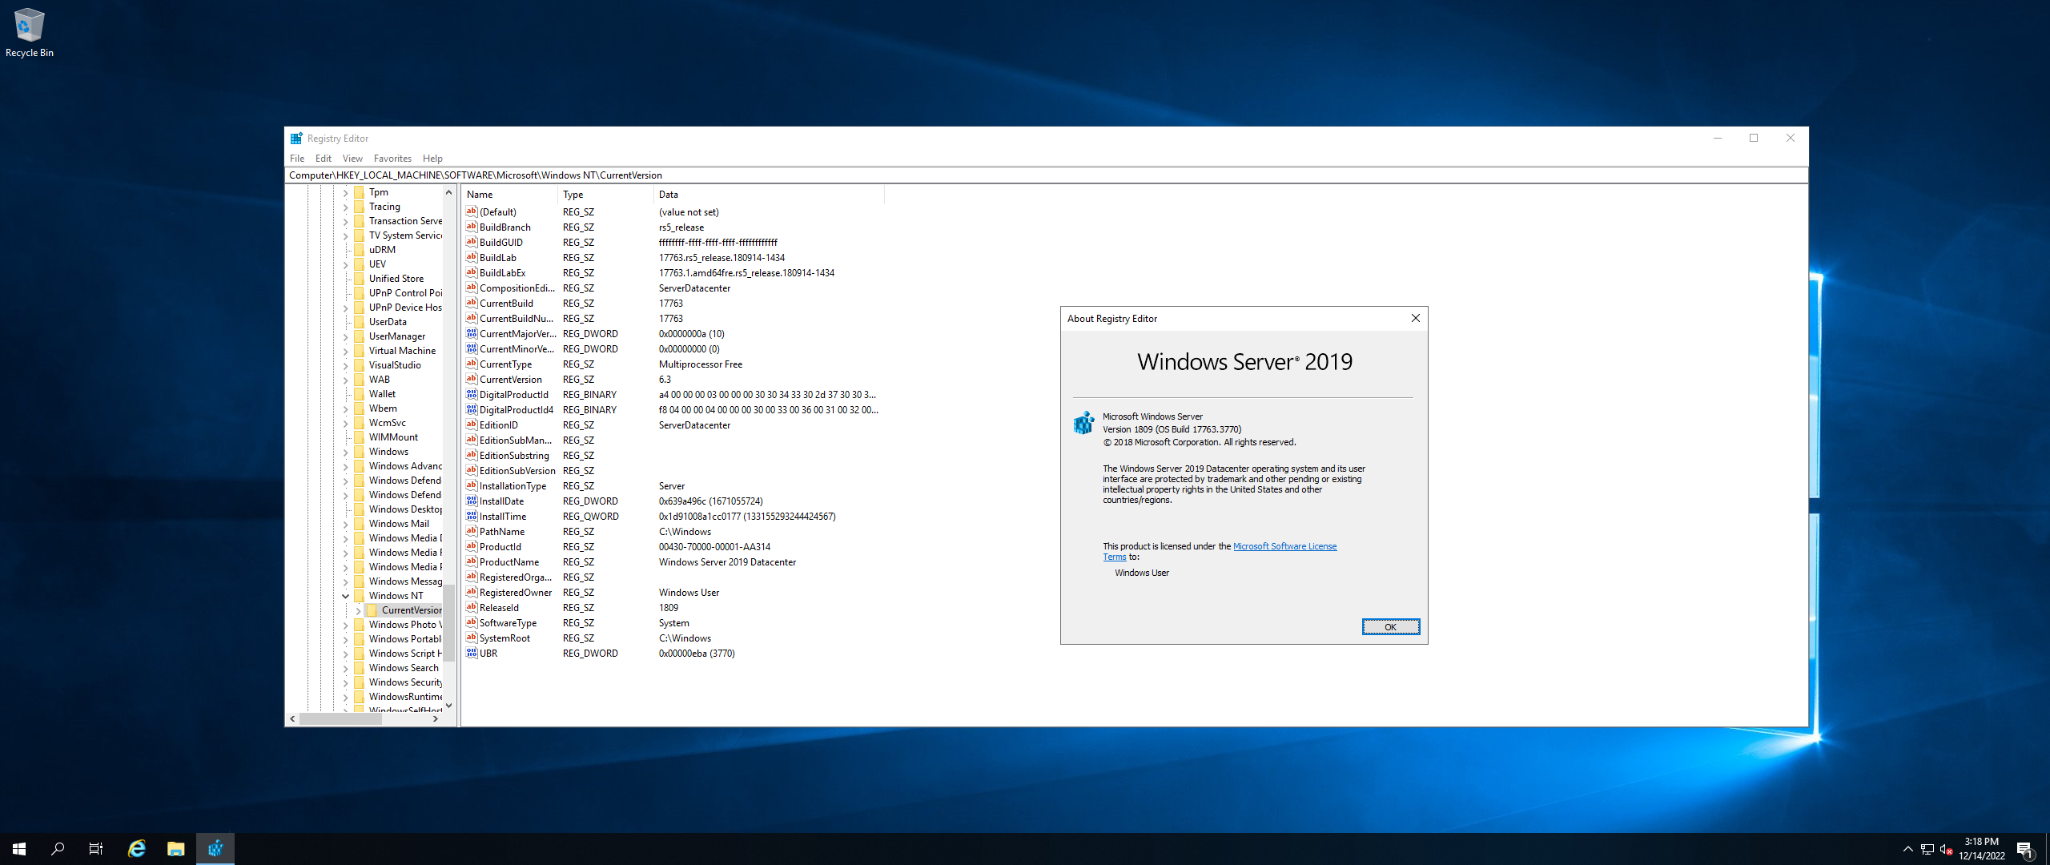Image resolution: width=2050 pixels, height=865 pixels.
Task: Click the network tray icon
Action: (x=1927, y=849)
